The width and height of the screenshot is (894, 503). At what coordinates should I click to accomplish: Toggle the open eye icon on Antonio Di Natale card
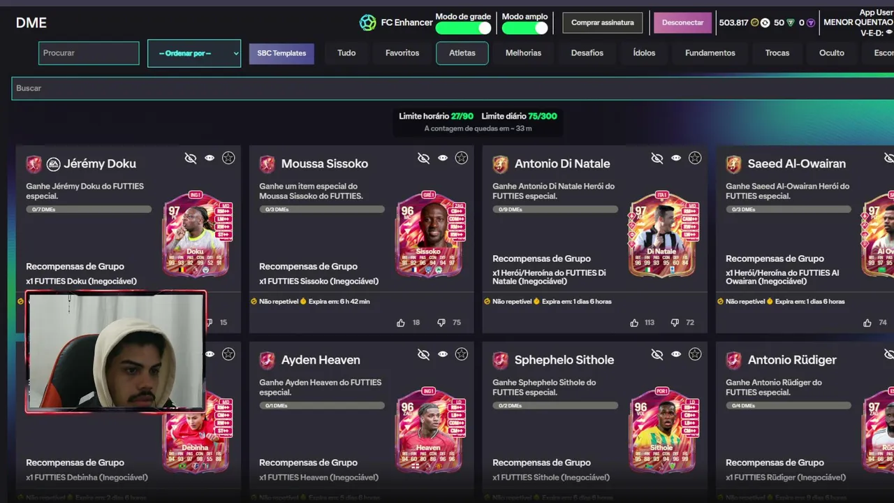point(676,158)
